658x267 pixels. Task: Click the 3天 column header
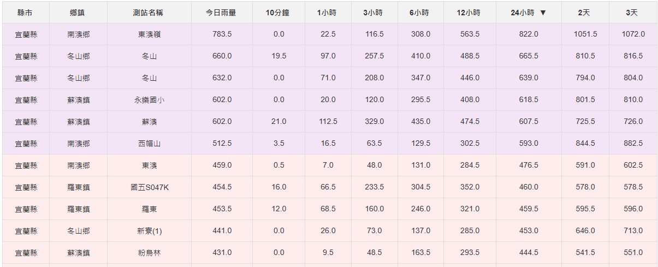click(x=632, y=13)
